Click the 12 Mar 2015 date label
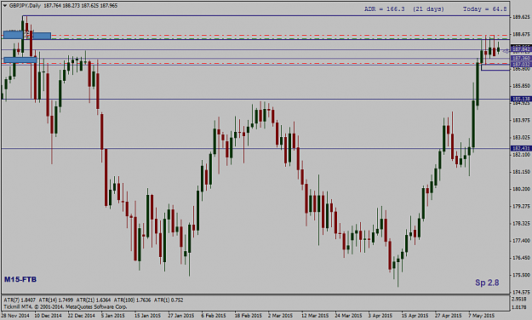532x320 pixels. tap(314, 316)
